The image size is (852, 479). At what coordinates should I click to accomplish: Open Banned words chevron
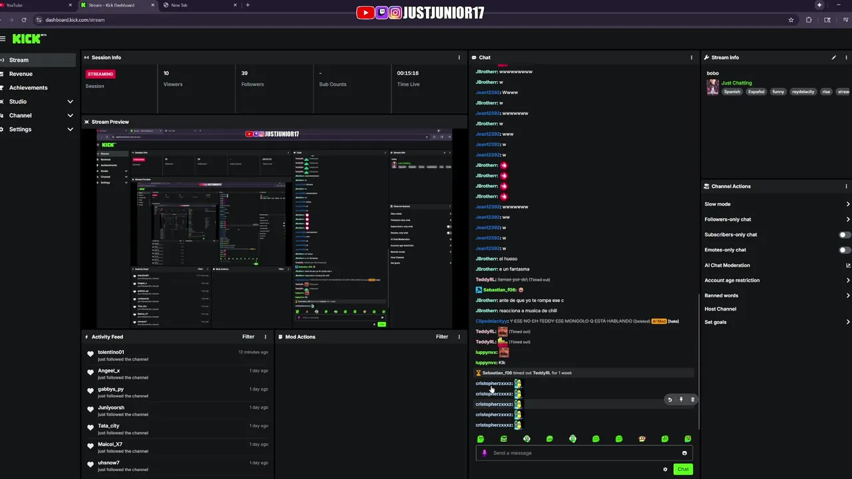click(x=848, y=295)
